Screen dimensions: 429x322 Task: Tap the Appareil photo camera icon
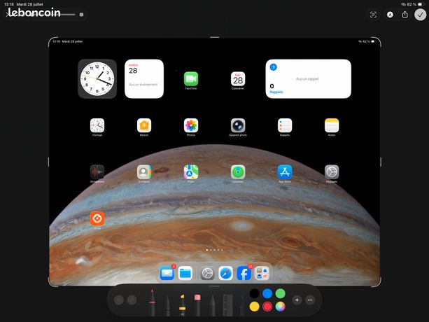(238, 125)
